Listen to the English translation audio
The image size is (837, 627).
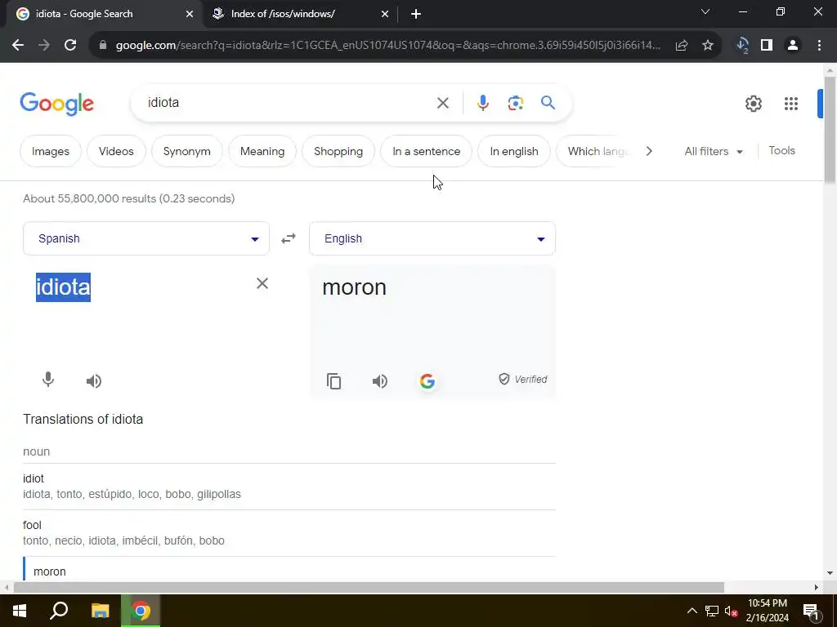point(379,380)
